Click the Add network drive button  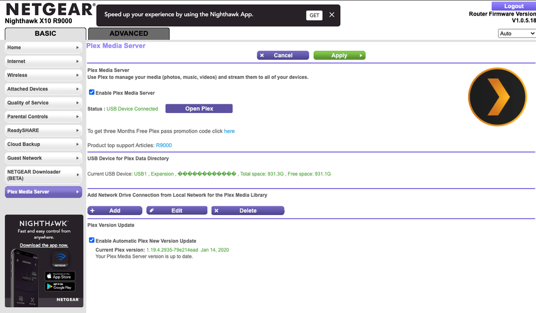115,211
